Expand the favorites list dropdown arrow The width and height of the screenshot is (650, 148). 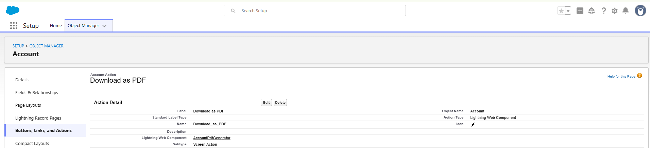click(x=568, y=11)
